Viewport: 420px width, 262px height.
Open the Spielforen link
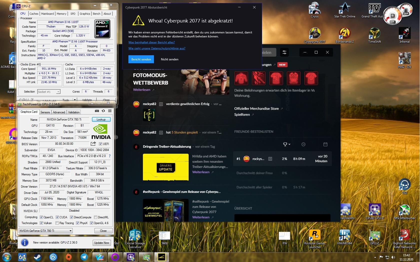242,115
